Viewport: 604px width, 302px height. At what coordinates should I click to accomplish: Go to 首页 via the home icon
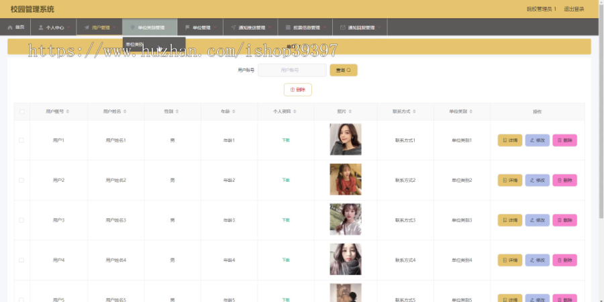tap(10, 28)
